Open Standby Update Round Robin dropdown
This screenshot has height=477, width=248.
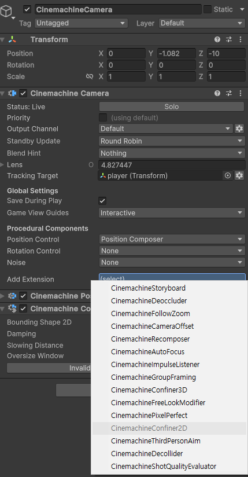coord(172,141)
